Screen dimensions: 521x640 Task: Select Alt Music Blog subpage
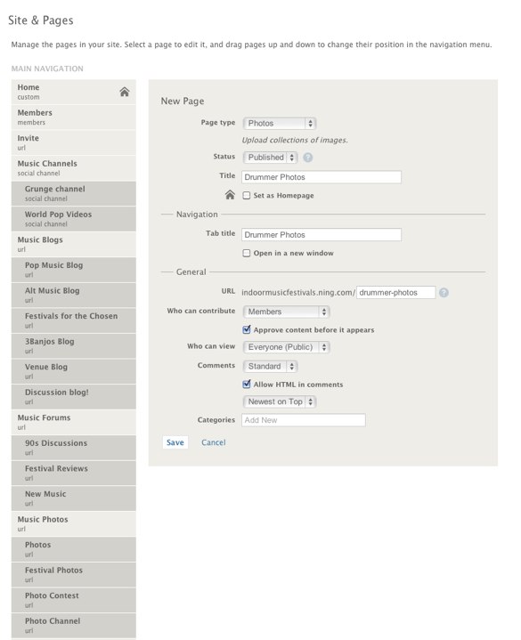click(x=74, y=296)
